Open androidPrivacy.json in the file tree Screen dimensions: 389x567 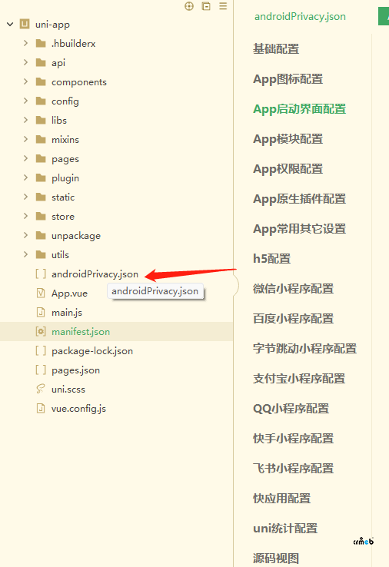tap(95, 274)
